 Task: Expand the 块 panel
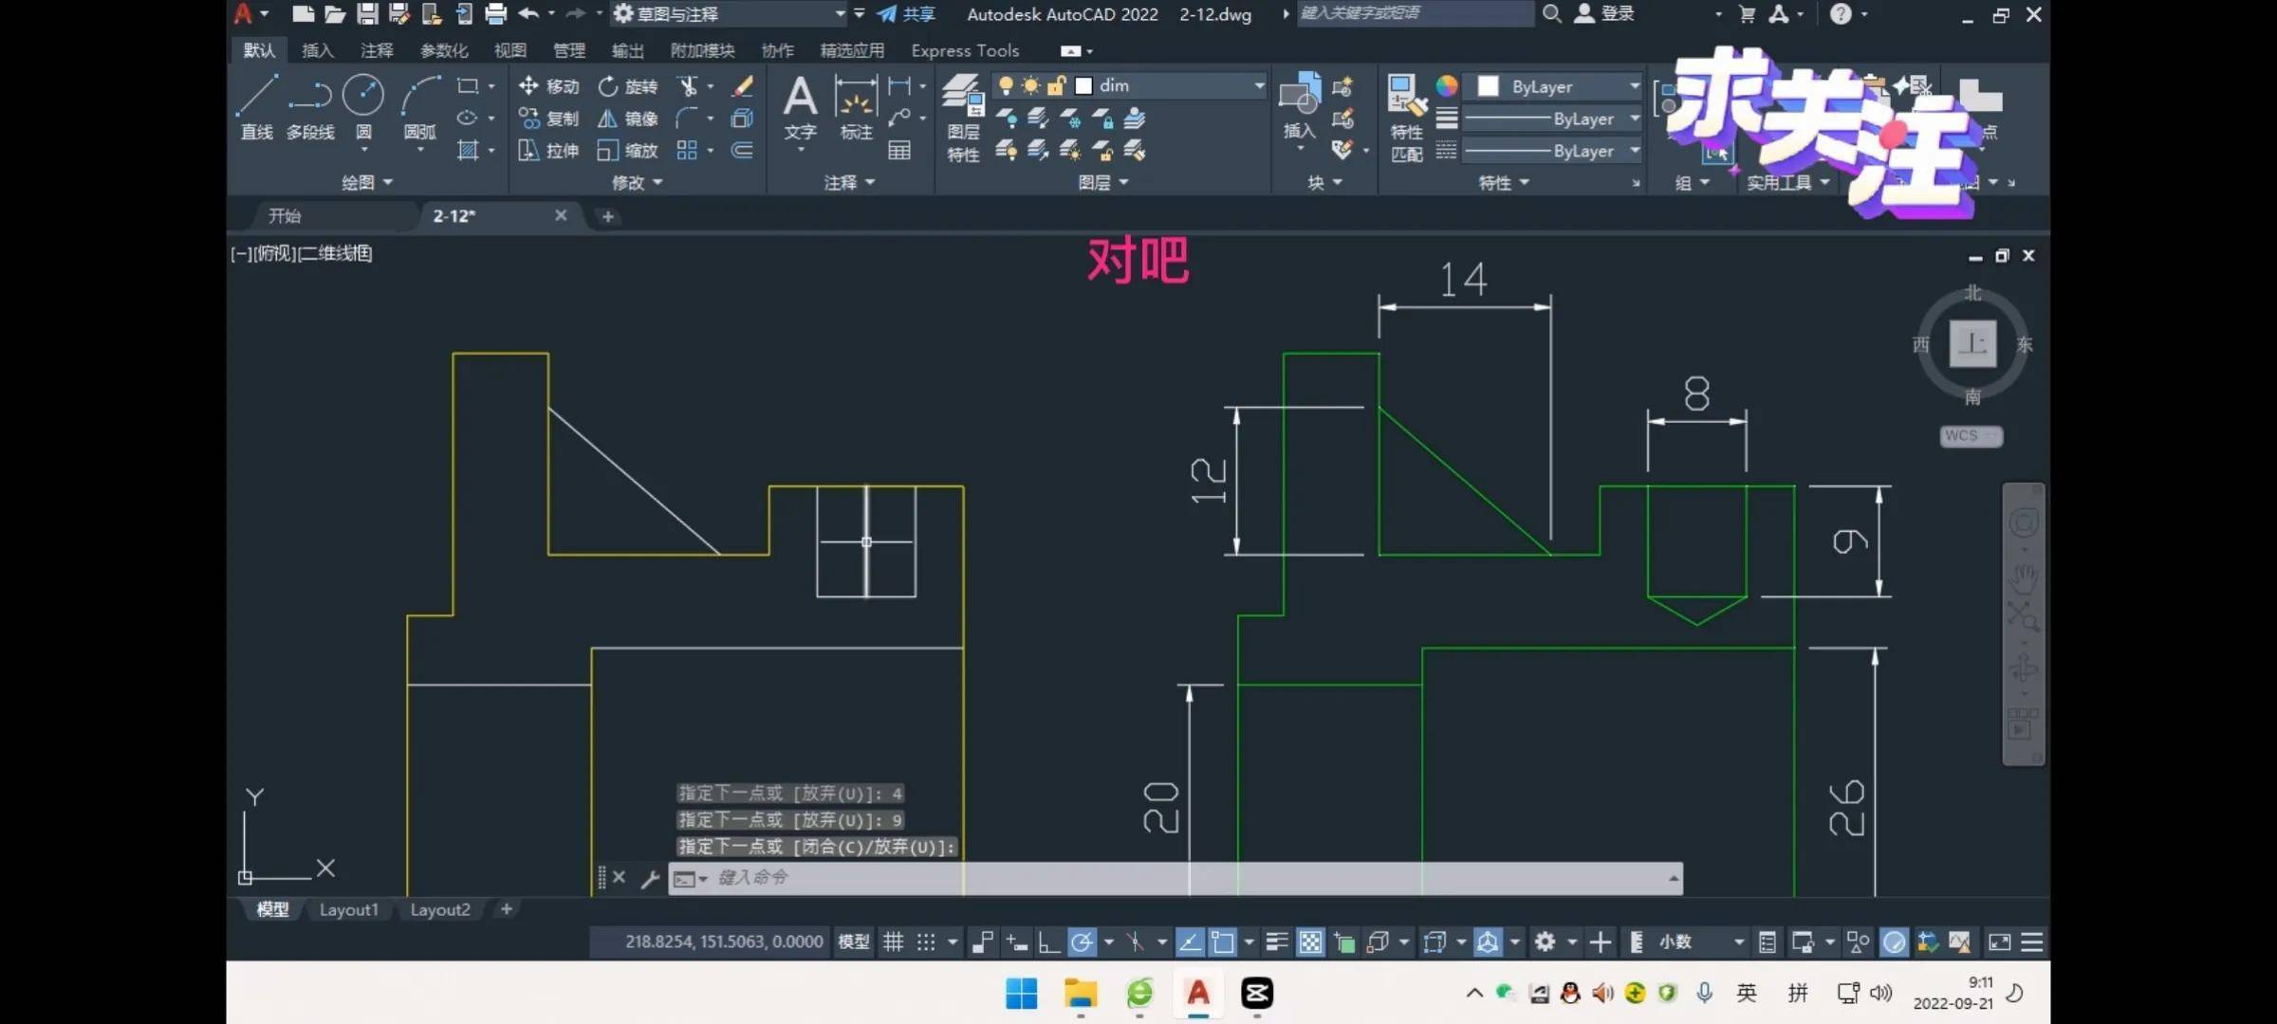click(x=1324, y=182)
